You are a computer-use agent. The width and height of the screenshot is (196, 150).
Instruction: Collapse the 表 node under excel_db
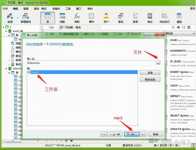[9, 35]
